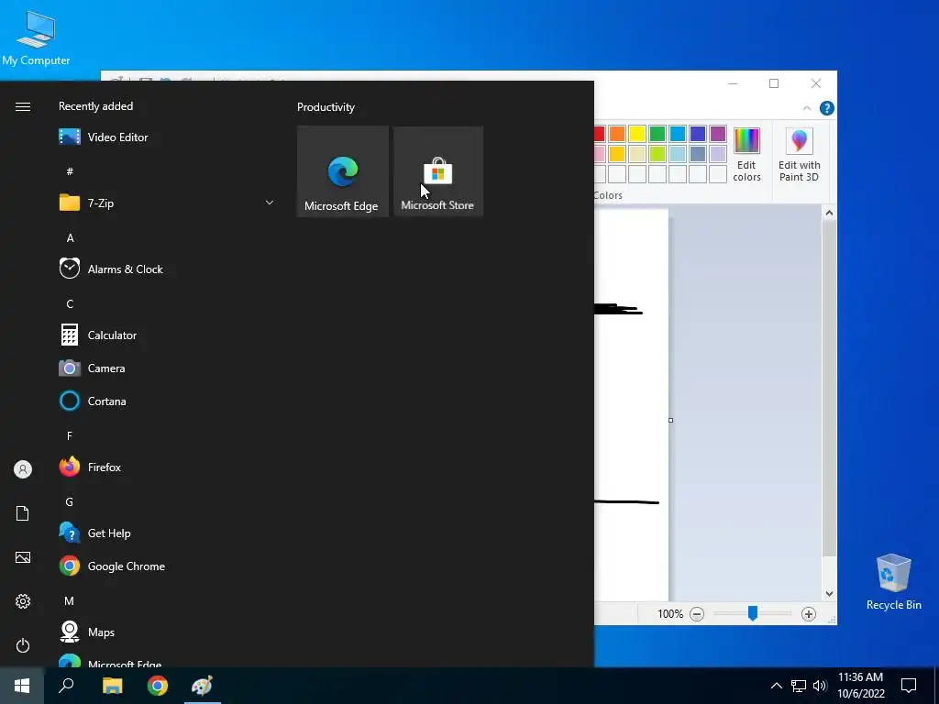Open taskbar Search magnifier
939x704 pixels.
[x=66, y=686]
